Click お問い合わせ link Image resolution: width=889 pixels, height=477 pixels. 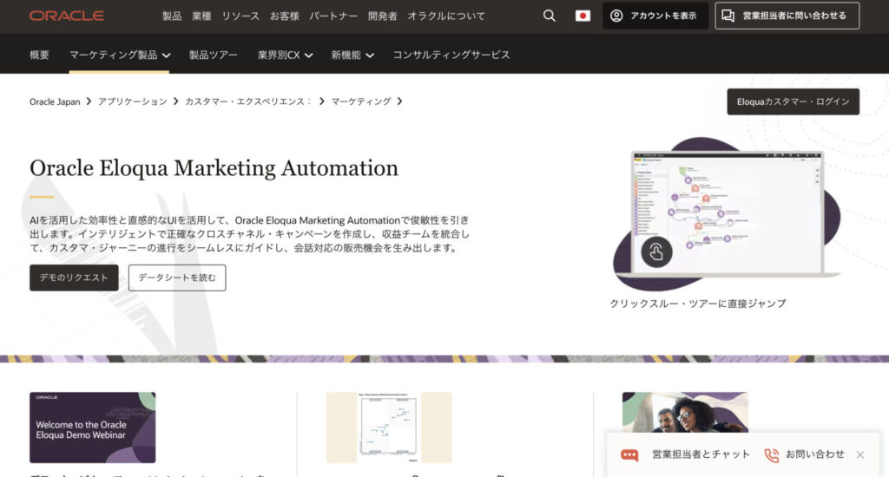point(814,454)
